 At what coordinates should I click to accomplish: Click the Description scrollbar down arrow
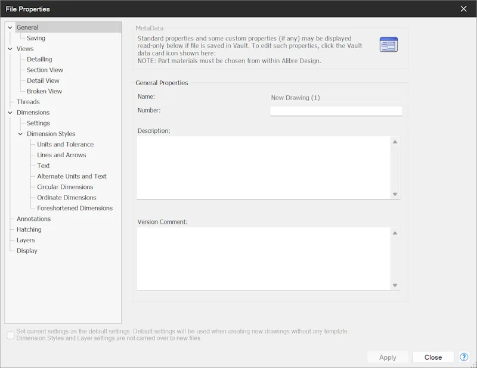(395, 194)
